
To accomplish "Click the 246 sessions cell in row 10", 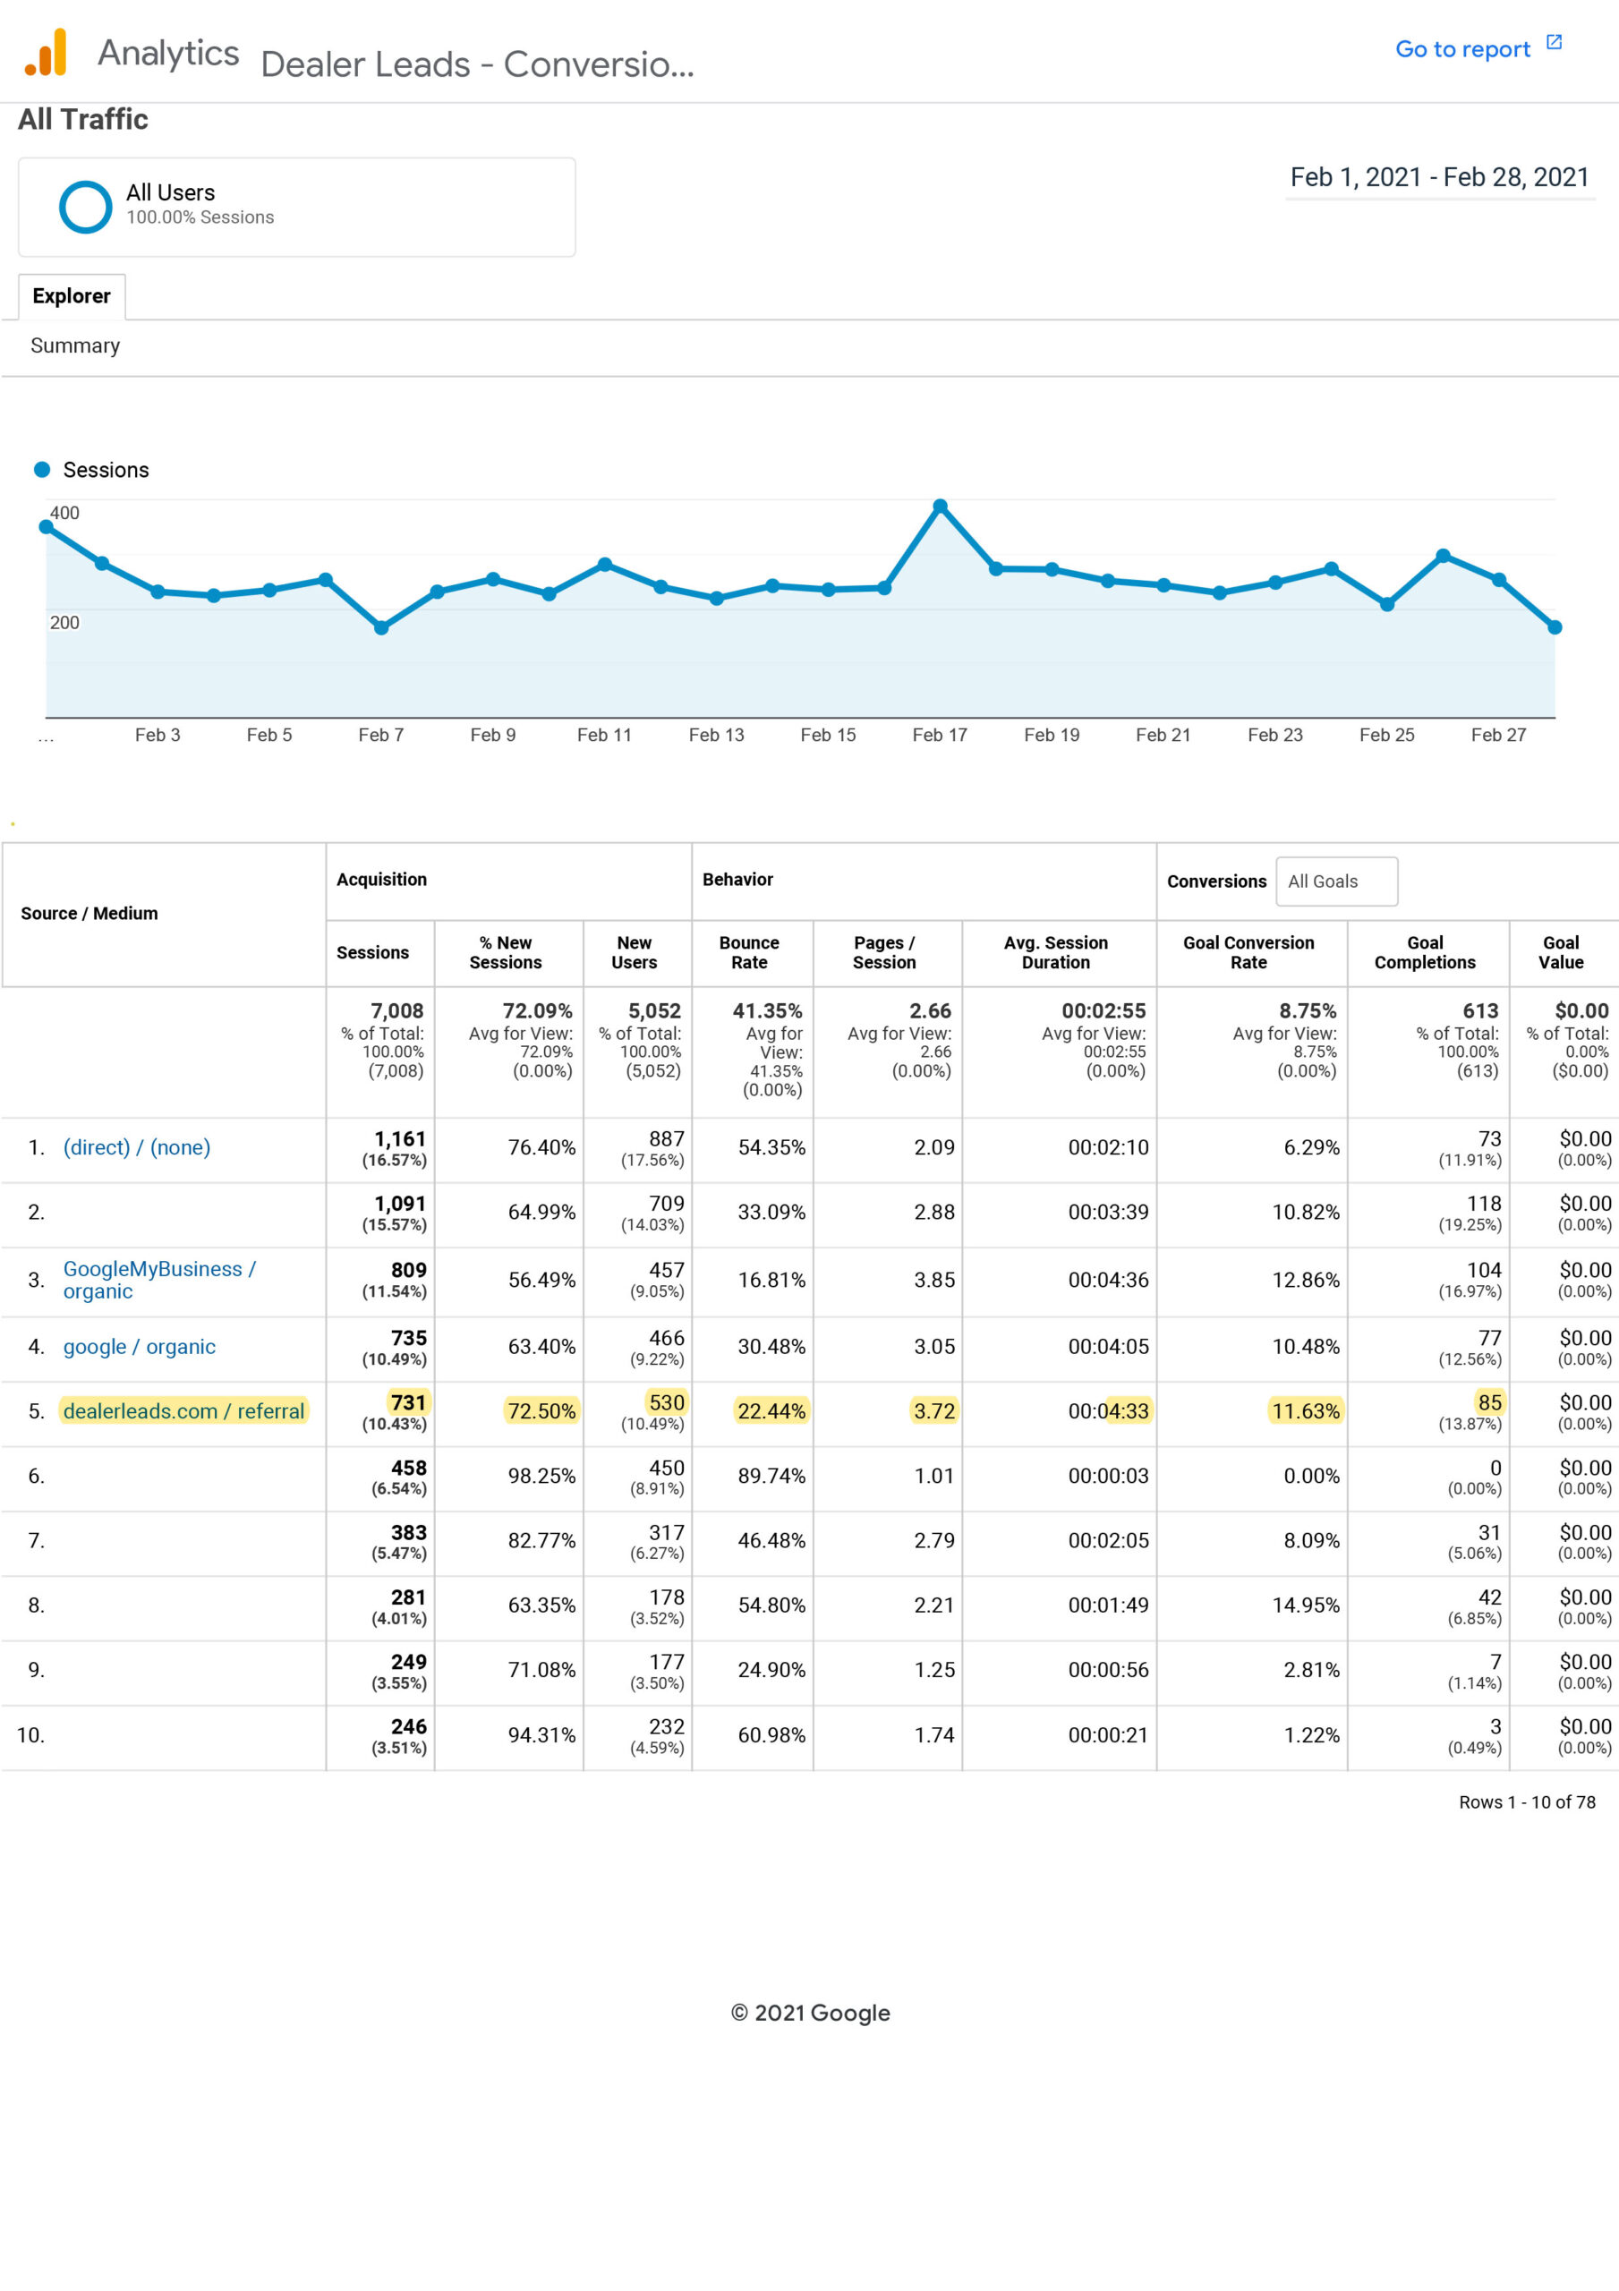I will tap(408, 1727).
